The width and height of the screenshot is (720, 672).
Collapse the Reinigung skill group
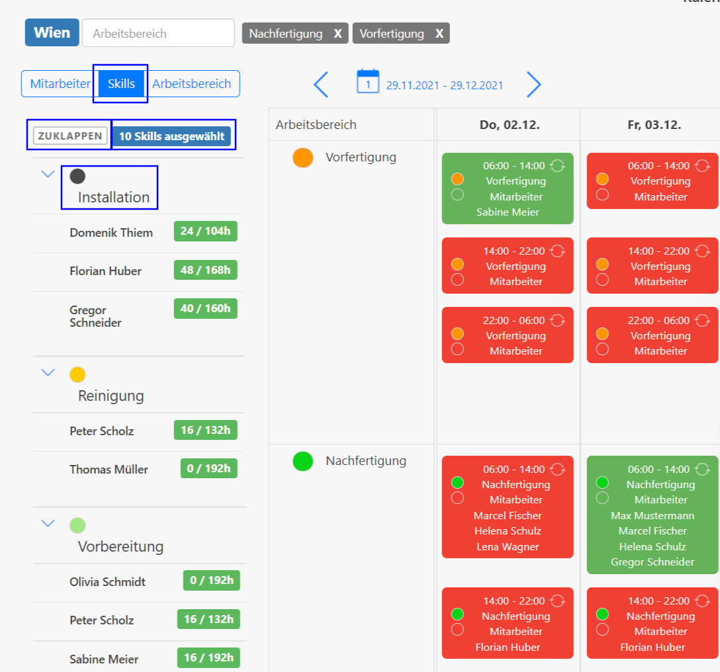tap(48, 372)
